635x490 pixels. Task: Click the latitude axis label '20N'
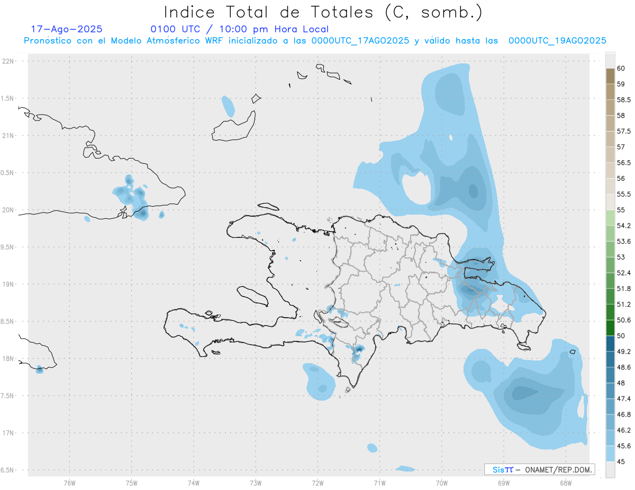(8, 210)
